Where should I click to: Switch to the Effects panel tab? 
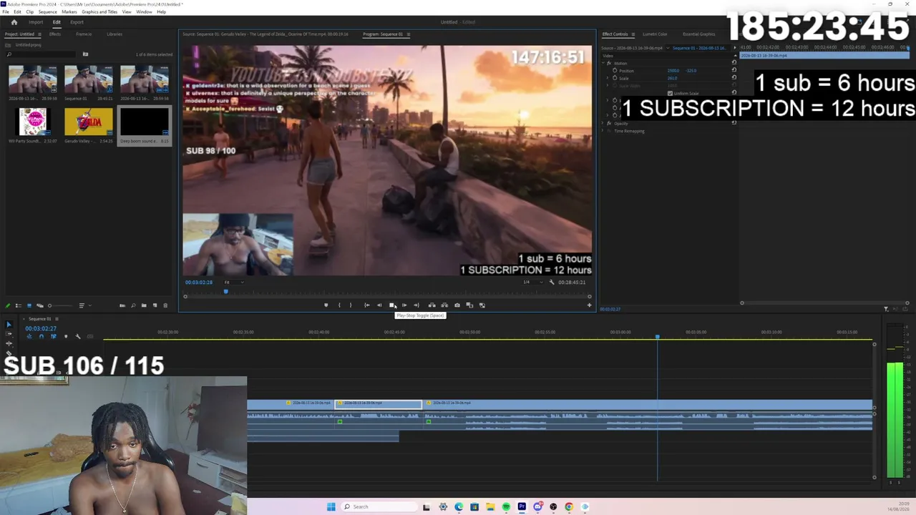click(55, 34)
